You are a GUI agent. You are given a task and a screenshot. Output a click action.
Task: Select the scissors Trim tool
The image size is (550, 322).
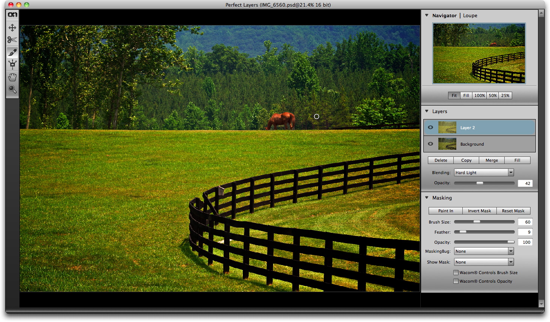coord(12,40)
